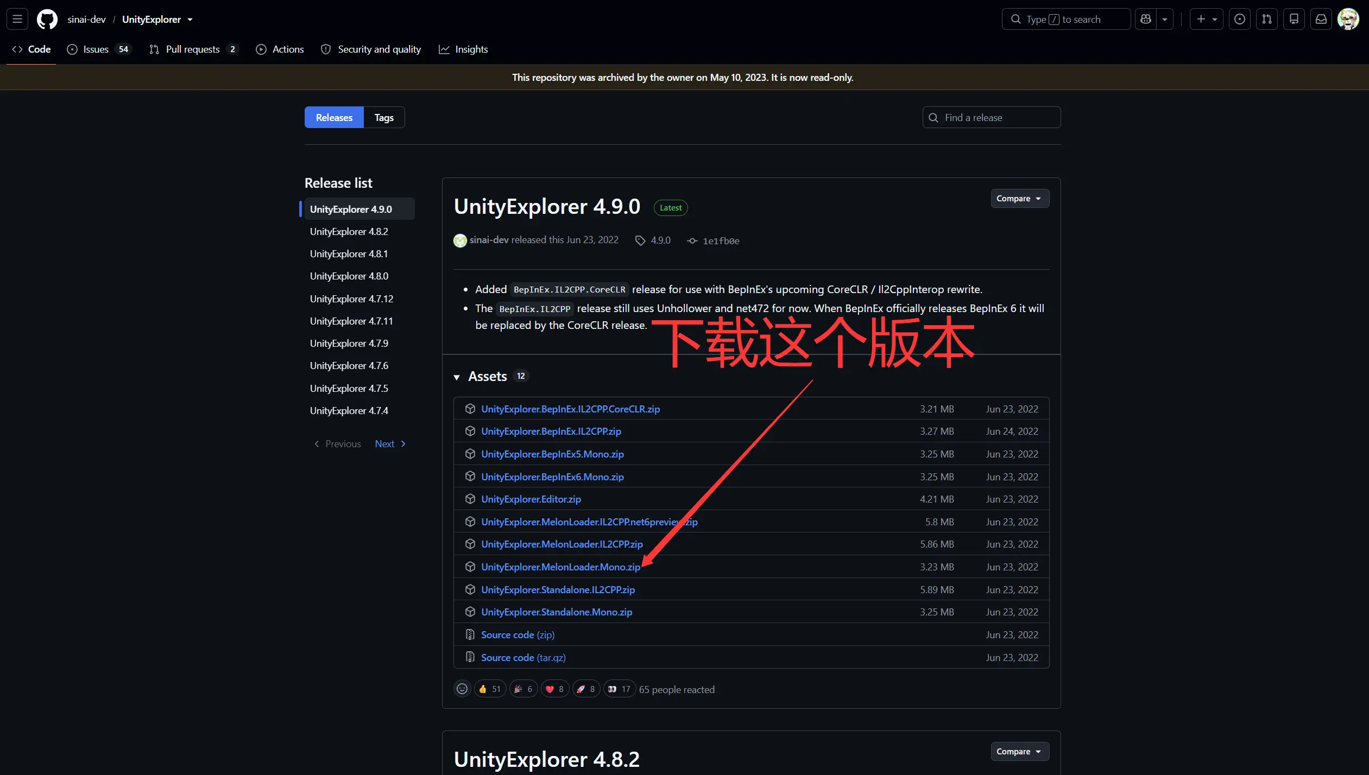Image resolution: width=1369 pixels, height=775 pixels.
Task: Open the Actions tab
Action: click(280, 49)
